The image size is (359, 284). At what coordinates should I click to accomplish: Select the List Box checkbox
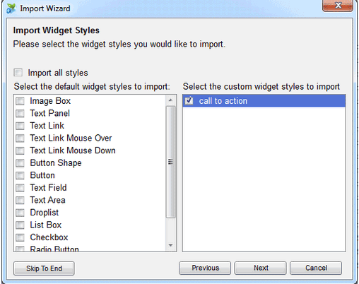20,225
